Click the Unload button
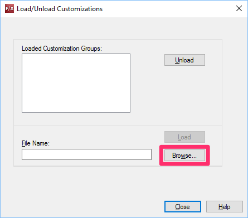248x218 pixels. point(184,60)
